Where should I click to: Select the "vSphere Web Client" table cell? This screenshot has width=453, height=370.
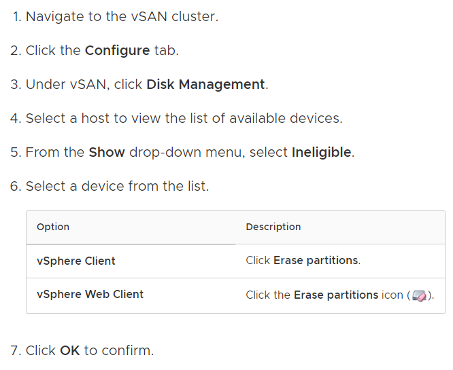point(90,295)
